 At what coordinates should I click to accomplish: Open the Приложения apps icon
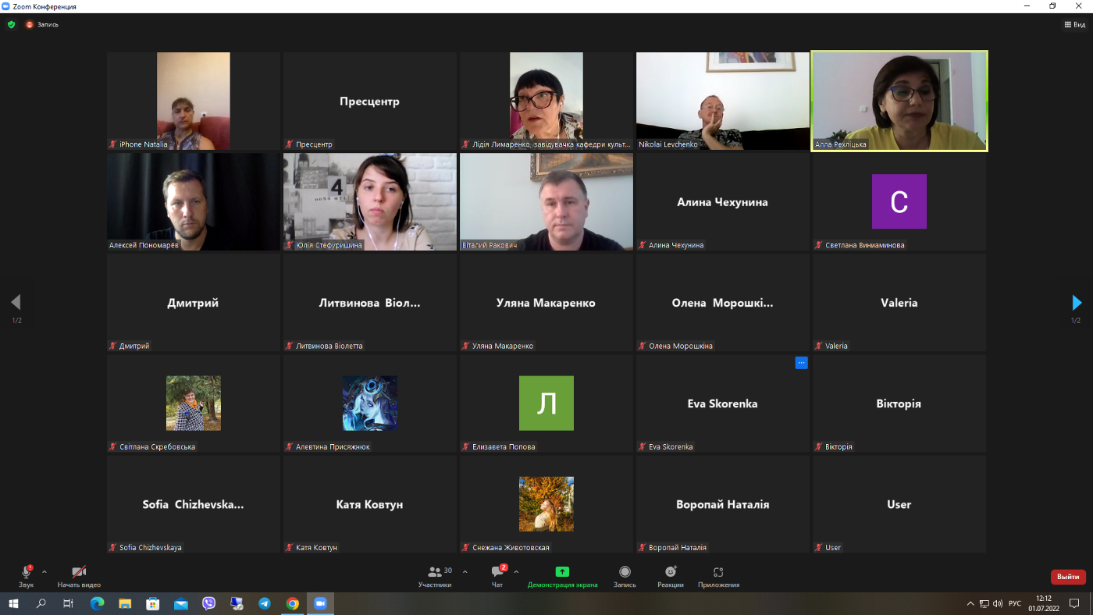(x=718, y=572)
